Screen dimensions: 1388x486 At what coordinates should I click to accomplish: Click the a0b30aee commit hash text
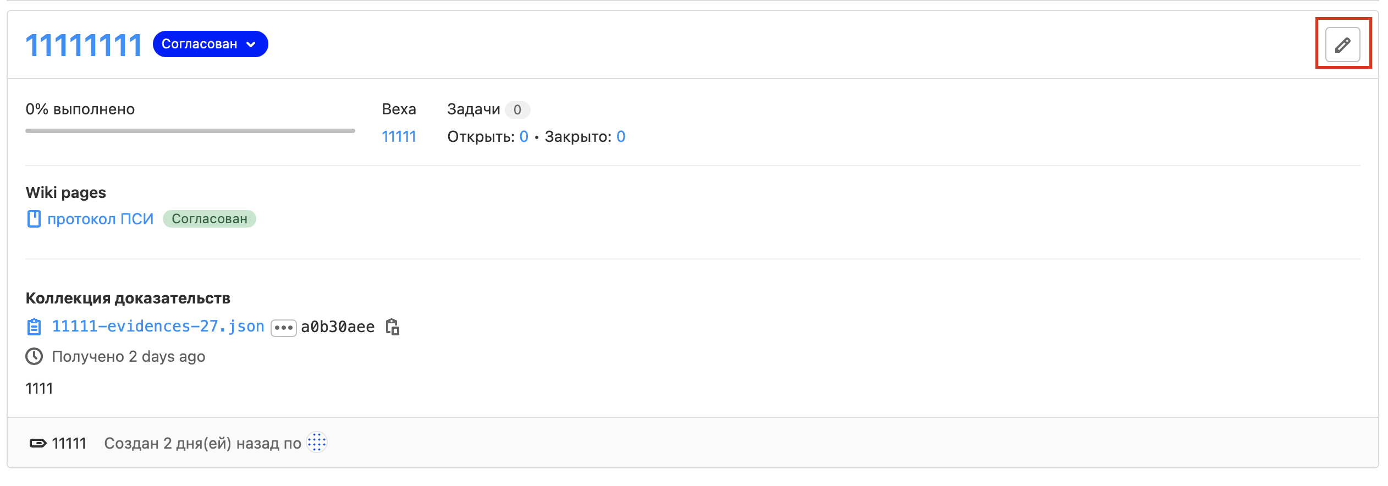(338, 327)
